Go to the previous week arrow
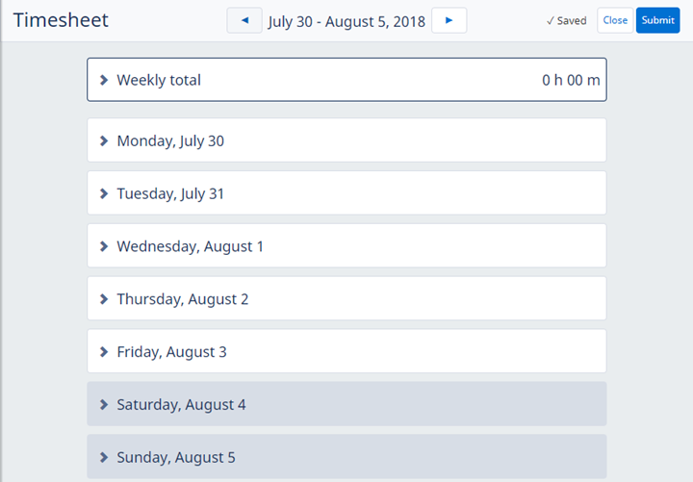The height and width of the screenshot is (482, 693). coord(244,20)
